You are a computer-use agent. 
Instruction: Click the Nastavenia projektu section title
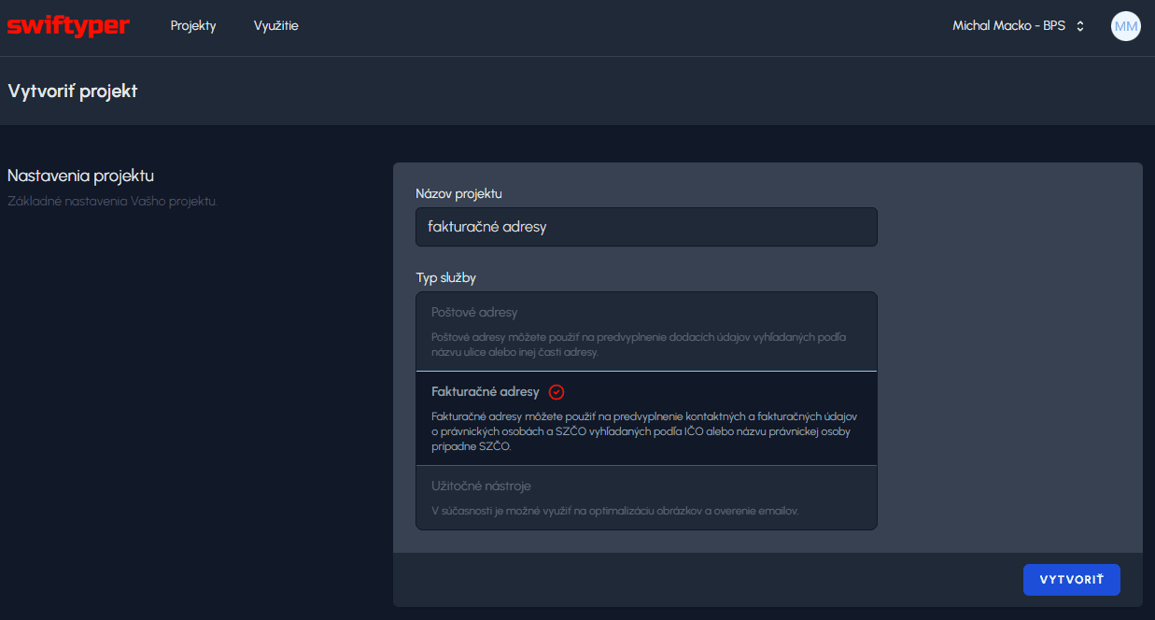(80, 176)
